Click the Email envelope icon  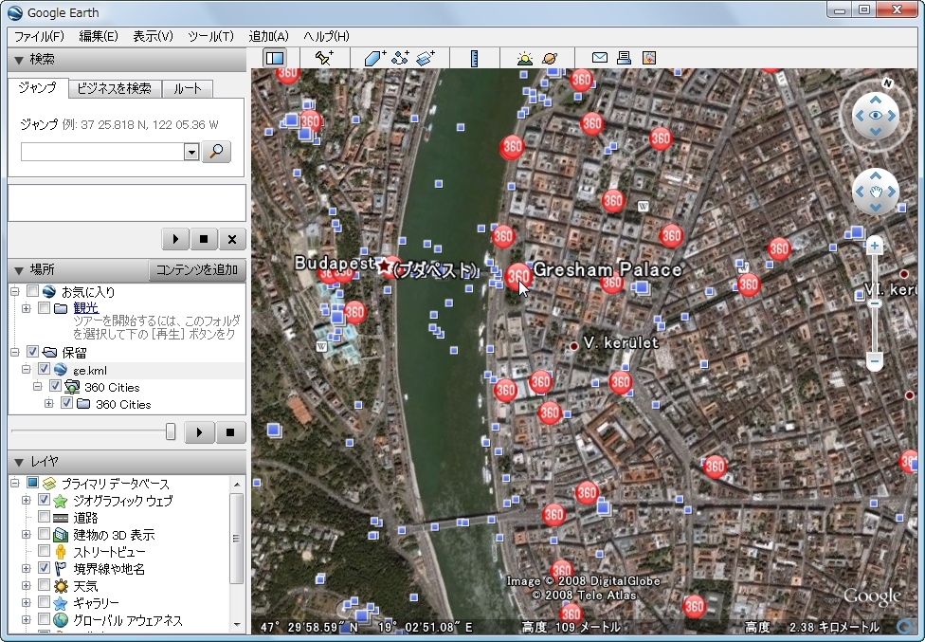(x=599, y=58)
